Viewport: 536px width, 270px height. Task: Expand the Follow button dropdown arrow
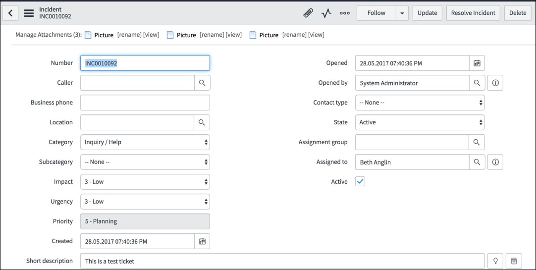[x=402, y=13]
